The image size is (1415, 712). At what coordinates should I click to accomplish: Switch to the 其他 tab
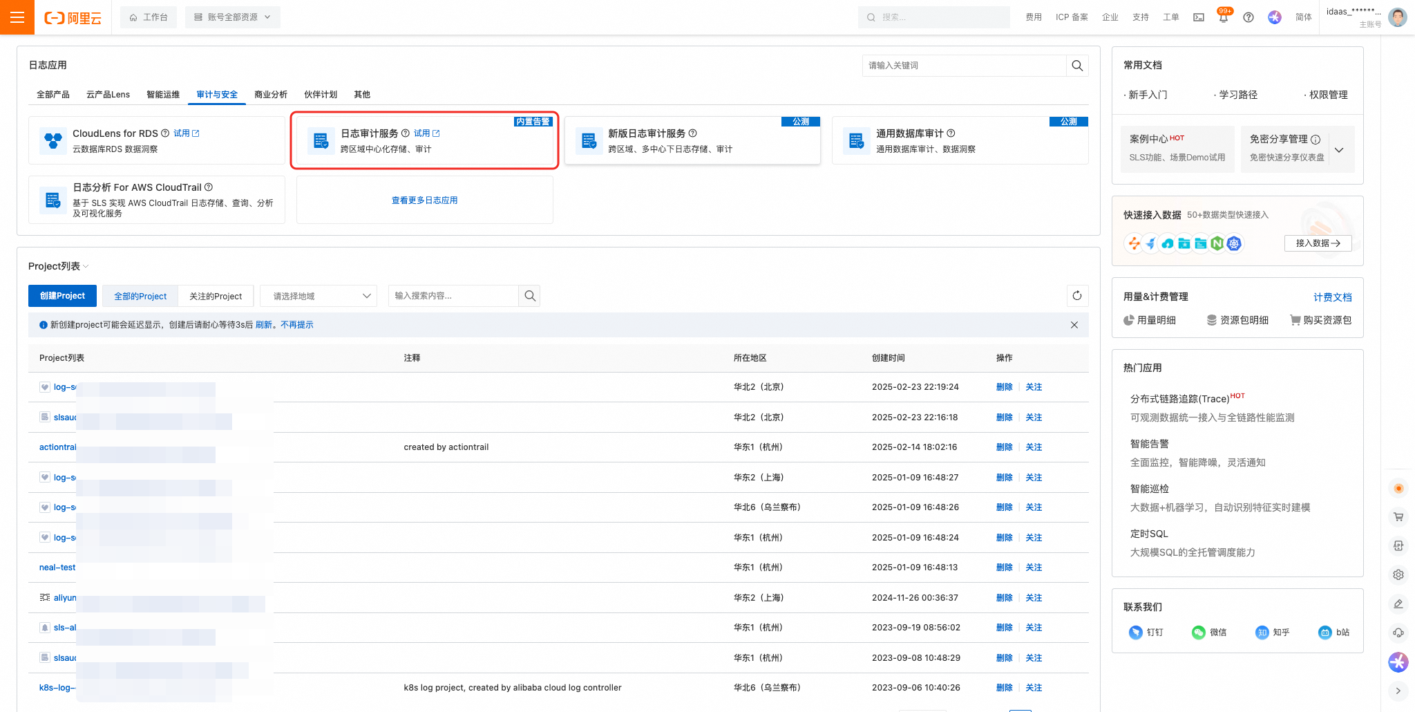362,95
